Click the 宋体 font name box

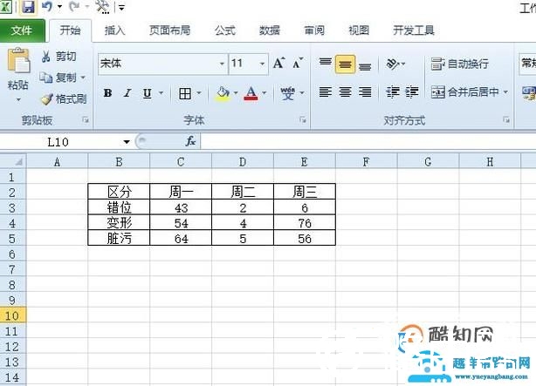159,64
